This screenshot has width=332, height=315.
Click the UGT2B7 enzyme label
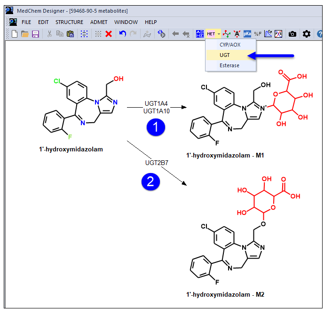click(x=157, y=163)
